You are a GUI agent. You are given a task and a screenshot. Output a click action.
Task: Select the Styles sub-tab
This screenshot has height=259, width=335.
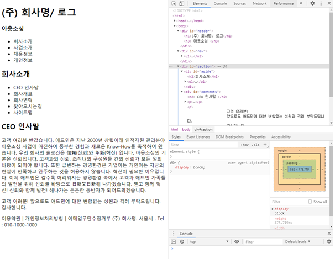(176, 137)
